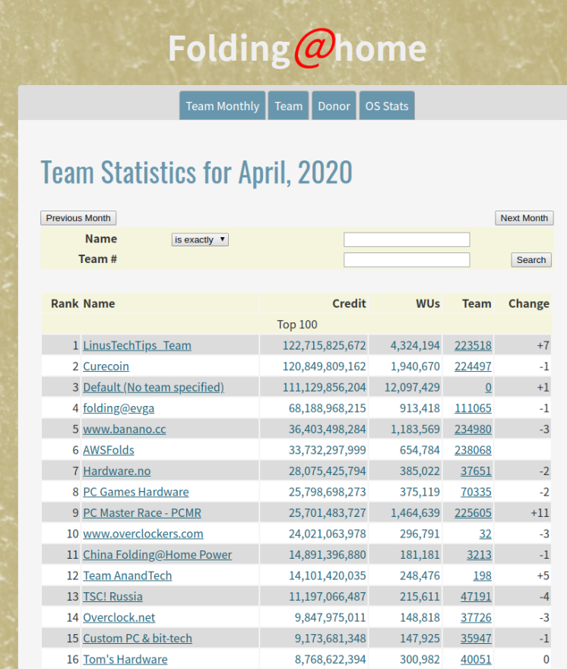Click team number 47191 link

coord(476,597)
